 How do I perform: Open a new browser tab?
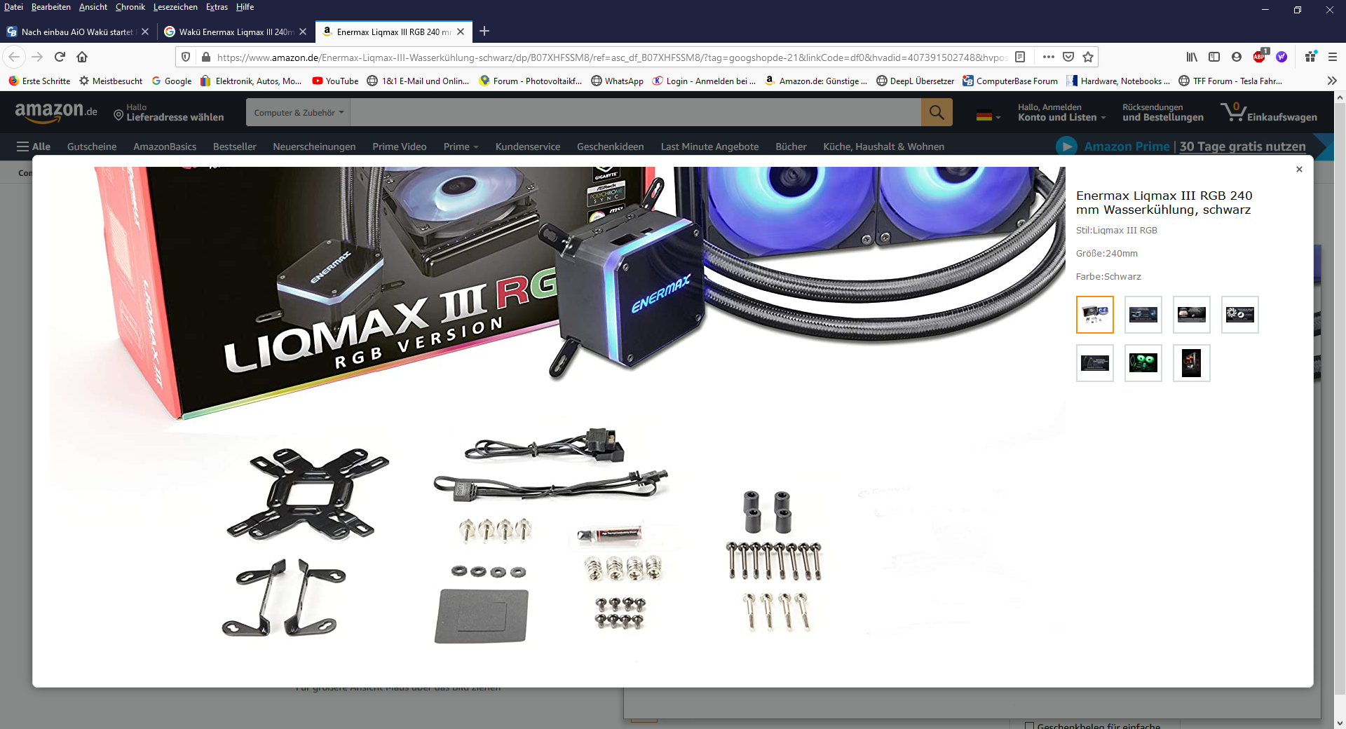tap(484, 31)
